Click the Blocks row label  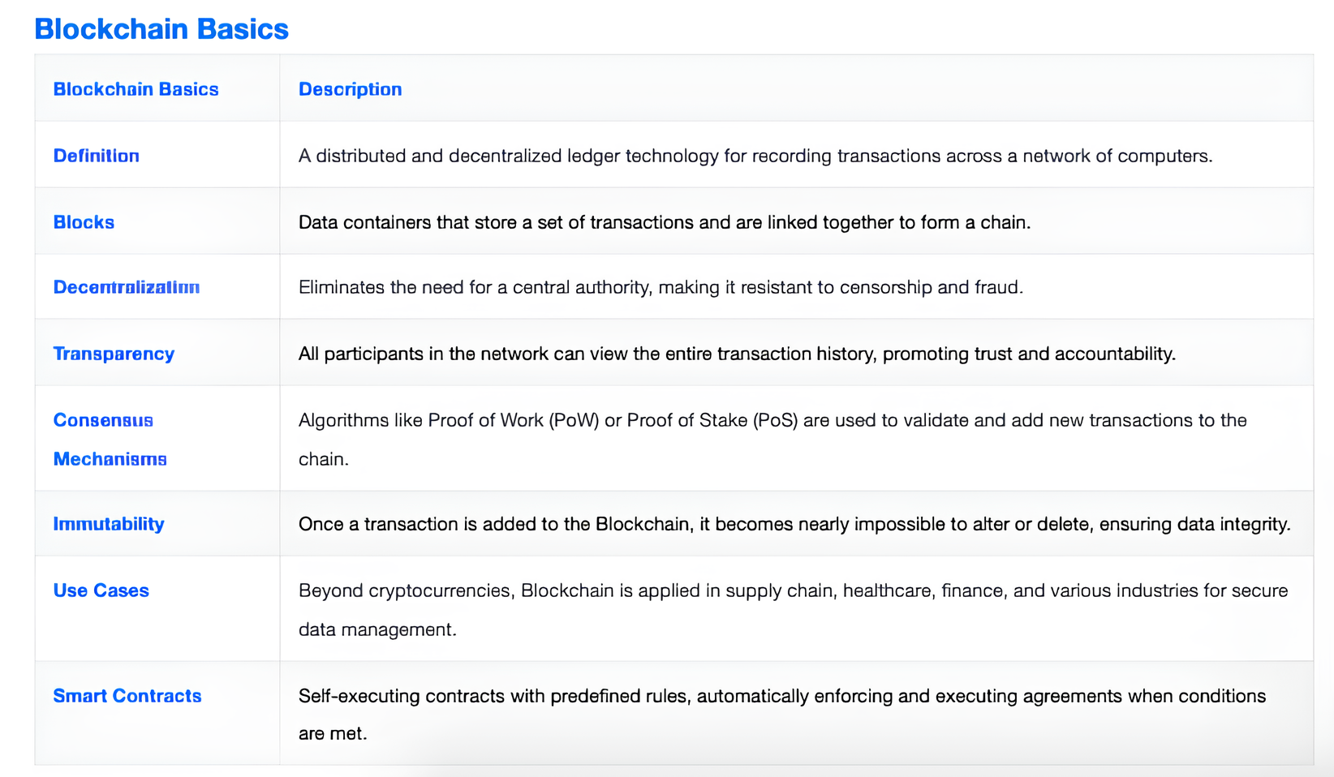pos(84,222)
